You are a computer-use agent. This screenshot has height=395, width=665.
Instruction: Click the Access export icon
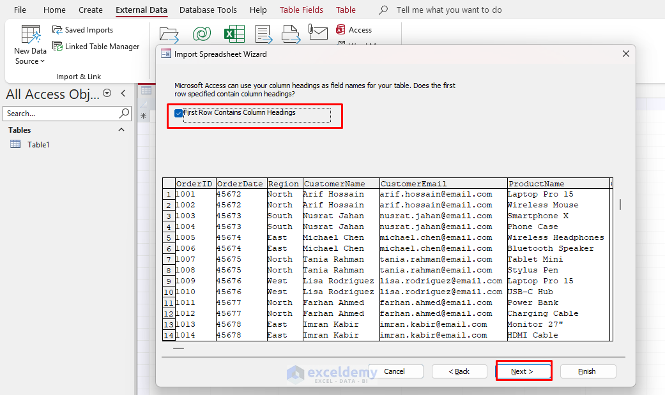[354, 29]
